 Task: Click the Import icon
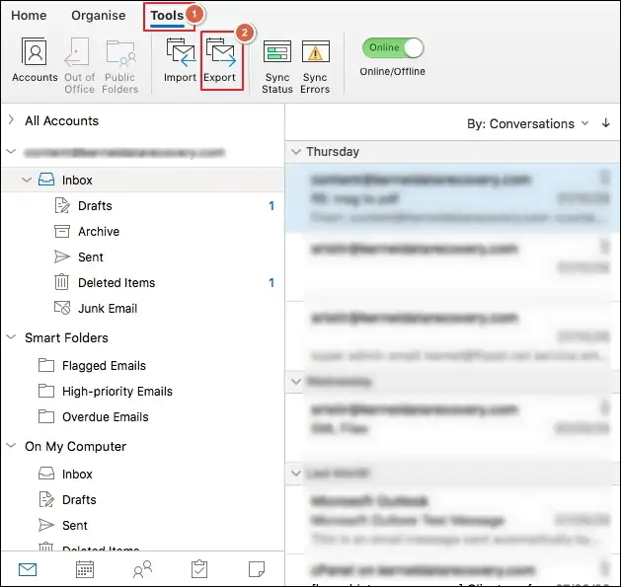pos(181,52)
